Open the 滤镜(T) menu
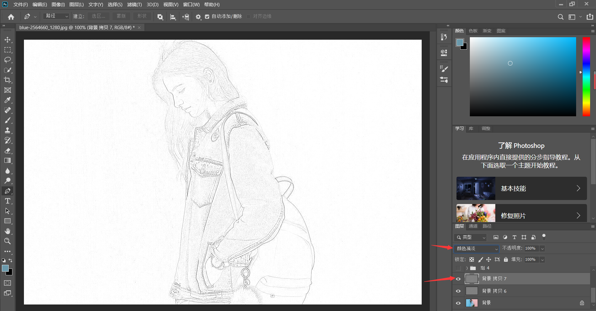Image resolution: width=596 pixels, height=311 pixels. coord(134,5)
